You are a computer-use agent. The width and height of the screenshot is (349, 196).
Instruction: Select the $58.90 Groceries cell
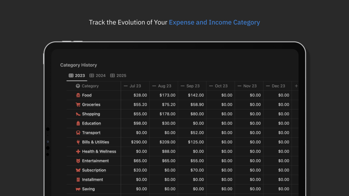point(192,104)
